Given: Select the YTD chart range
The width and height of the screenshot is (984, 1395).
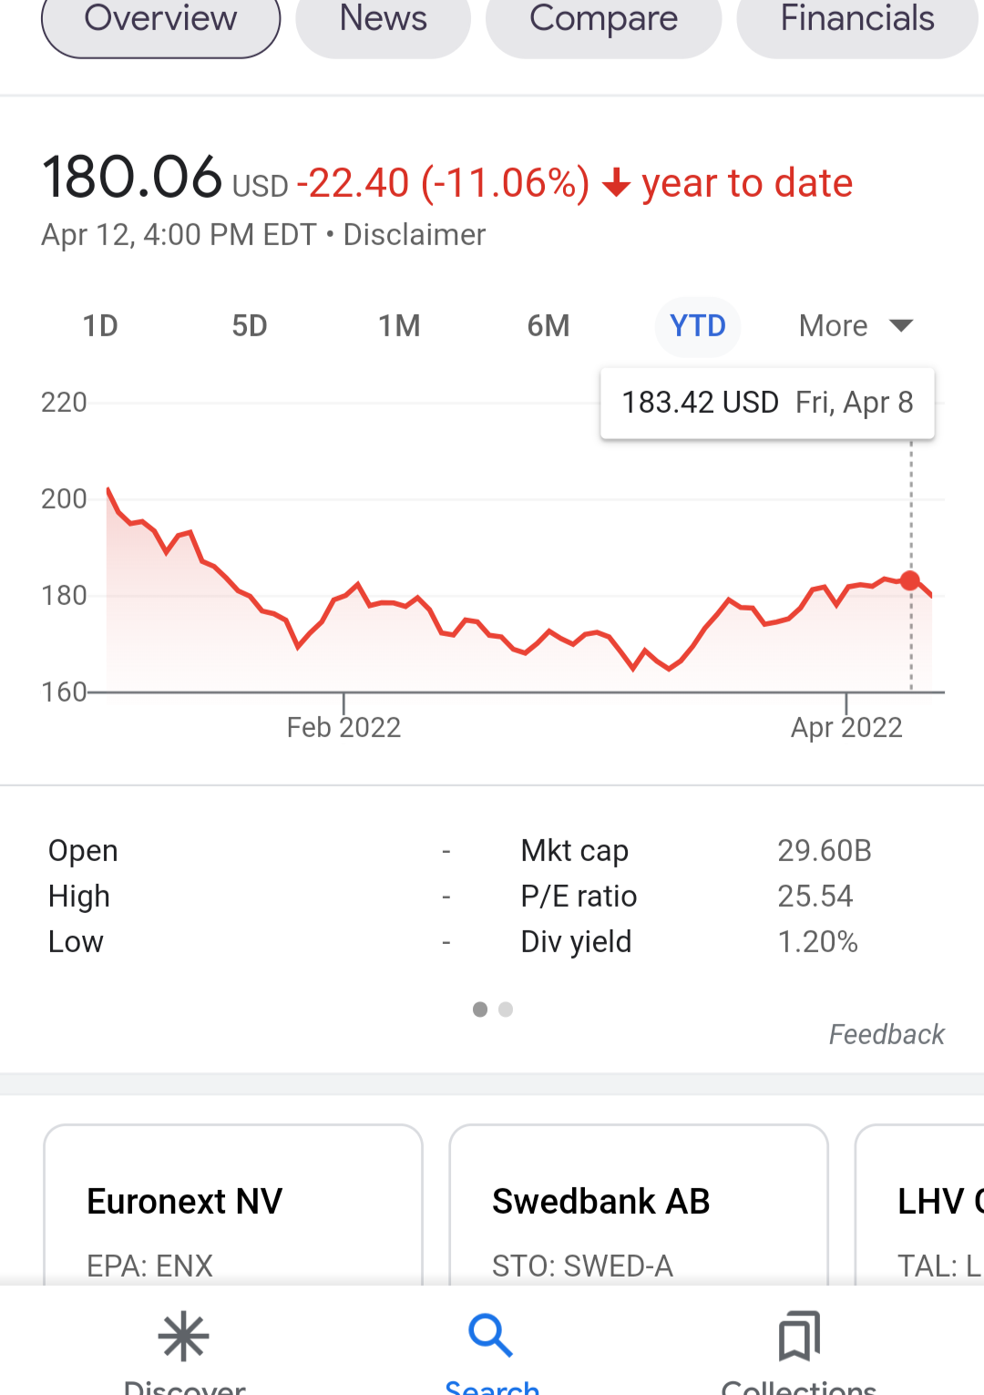Looking at the screenshot, I should point(698,325).
